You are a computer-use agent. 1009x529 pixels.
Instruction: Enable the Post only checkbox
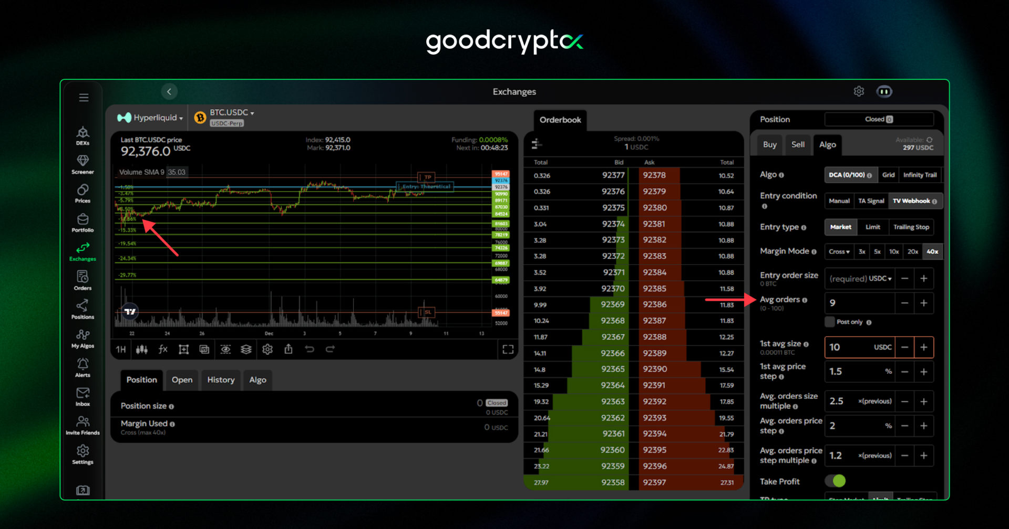(x=830, y=322)
